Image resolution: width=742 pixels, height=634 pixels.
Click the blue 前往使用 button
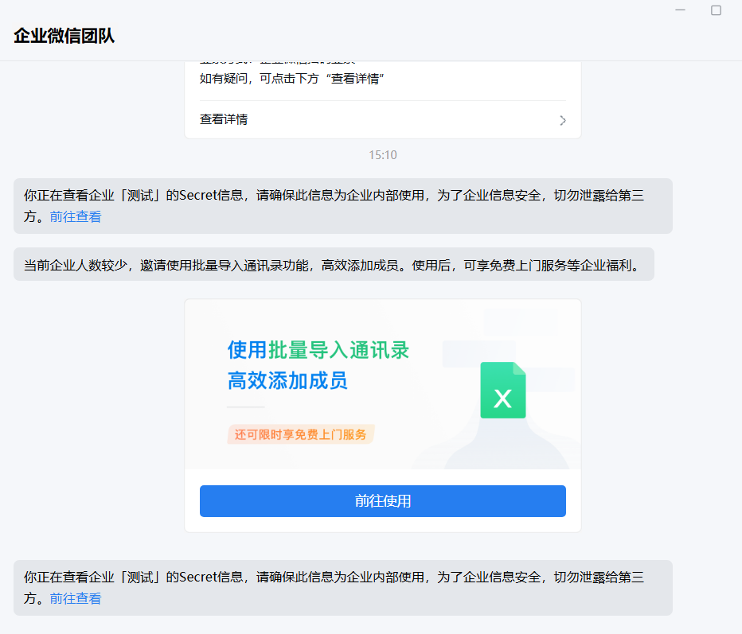pos(382,500)
